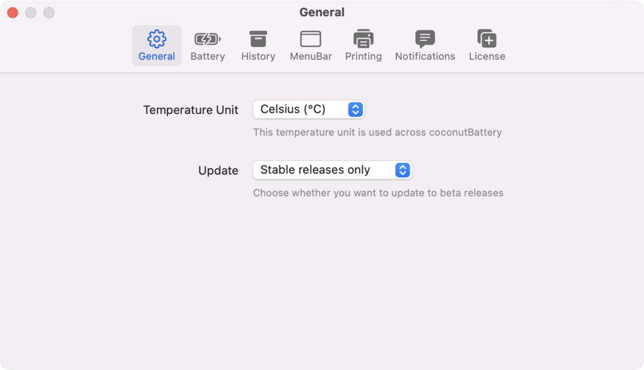644x370 pixels.
Task: Open the Notifications speech bubble icon
Action: click(x=425, y=39)
